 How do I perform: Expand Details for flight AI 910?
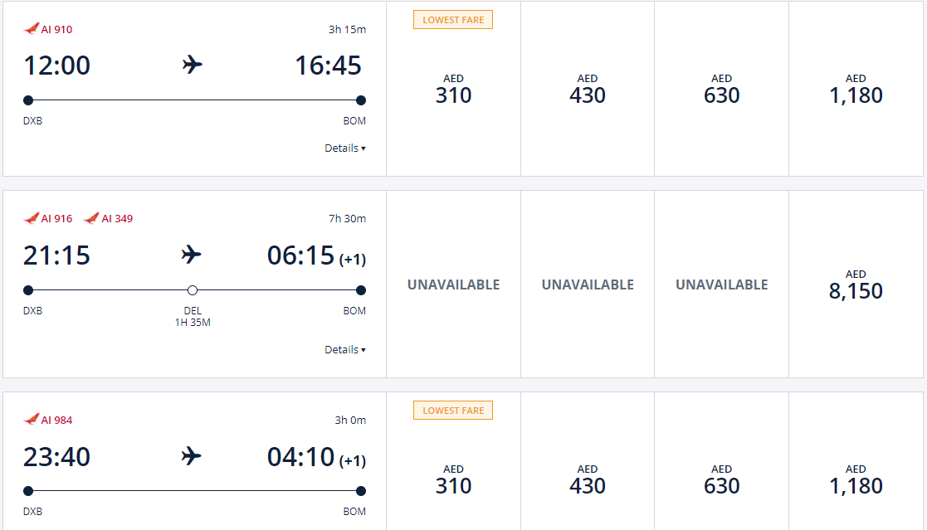345,148
